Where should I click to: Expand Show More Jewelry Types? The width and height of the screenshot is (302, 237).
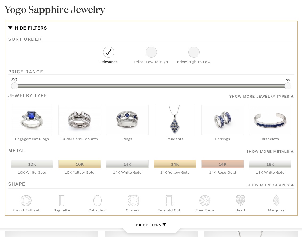click(261, 96)
